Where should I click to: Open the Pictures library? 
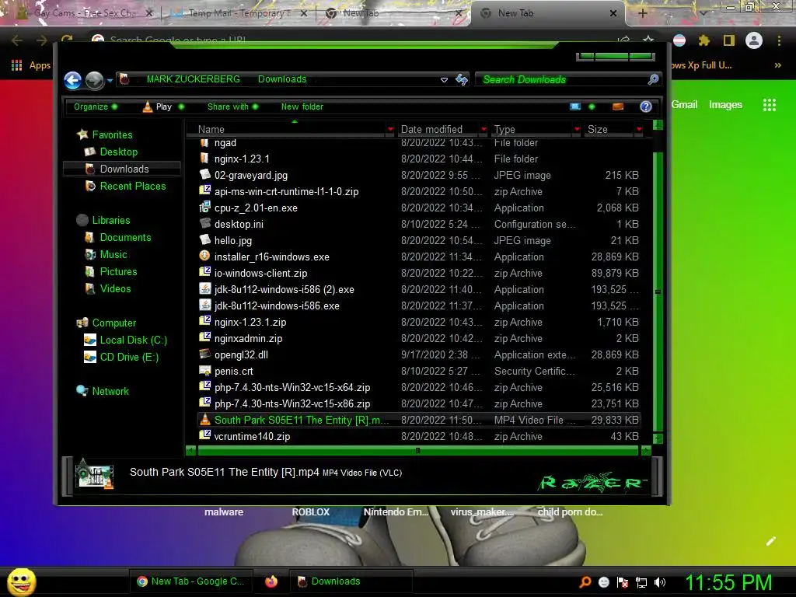[118, 271]
